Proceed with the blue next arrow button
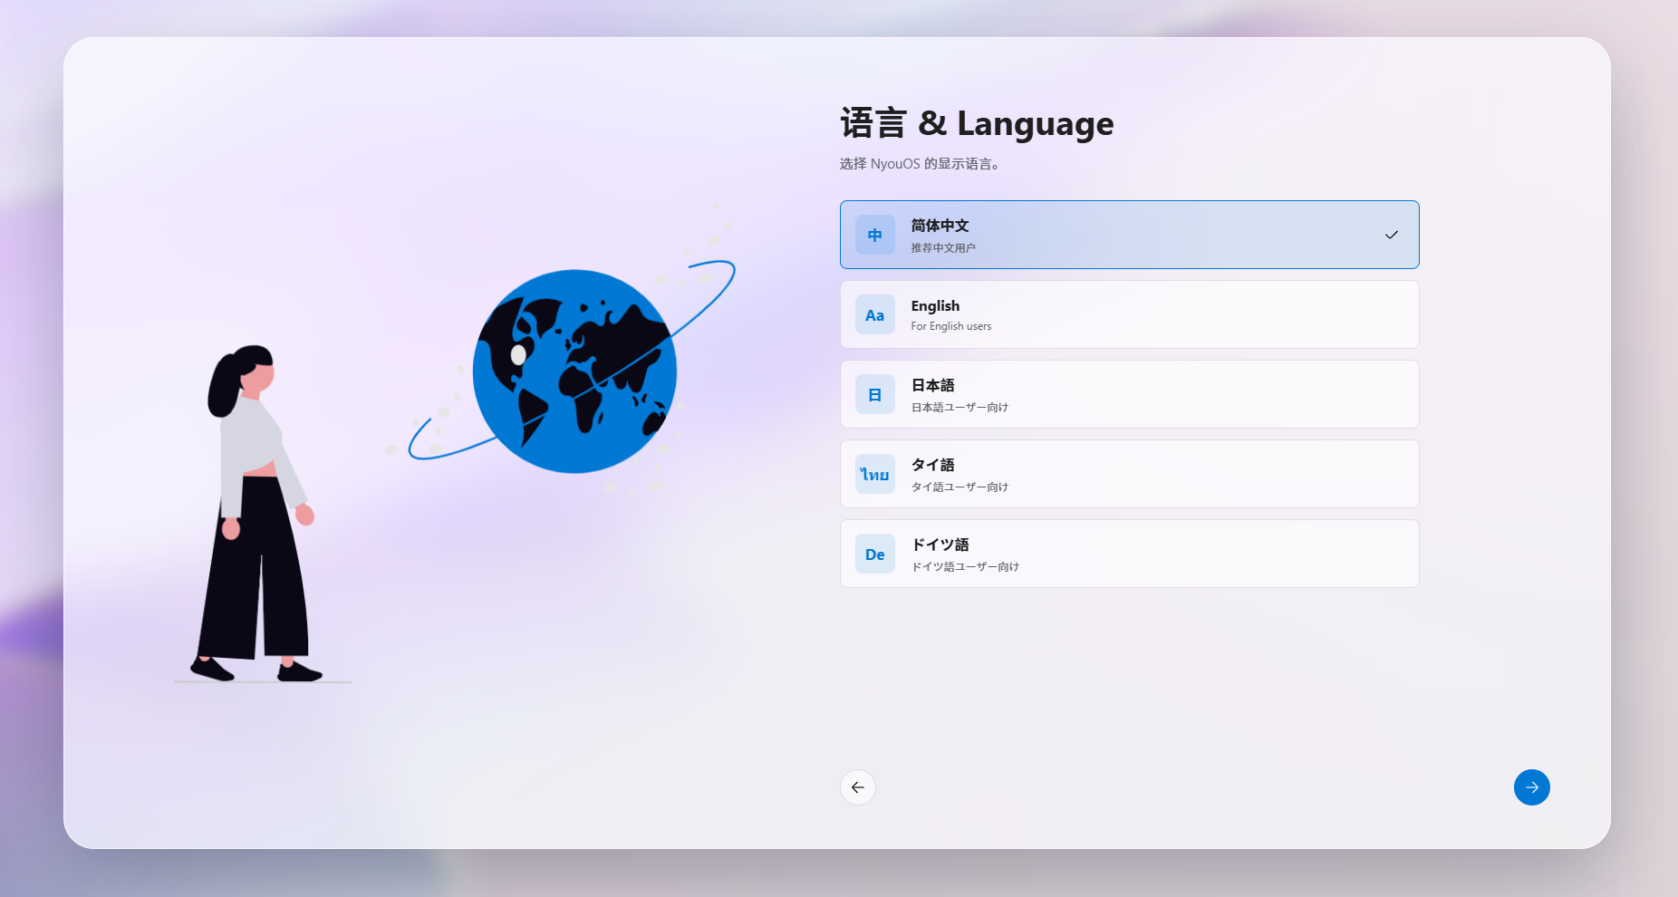The height and width of the screenshot is (897, 1678). pos(1531,787)
